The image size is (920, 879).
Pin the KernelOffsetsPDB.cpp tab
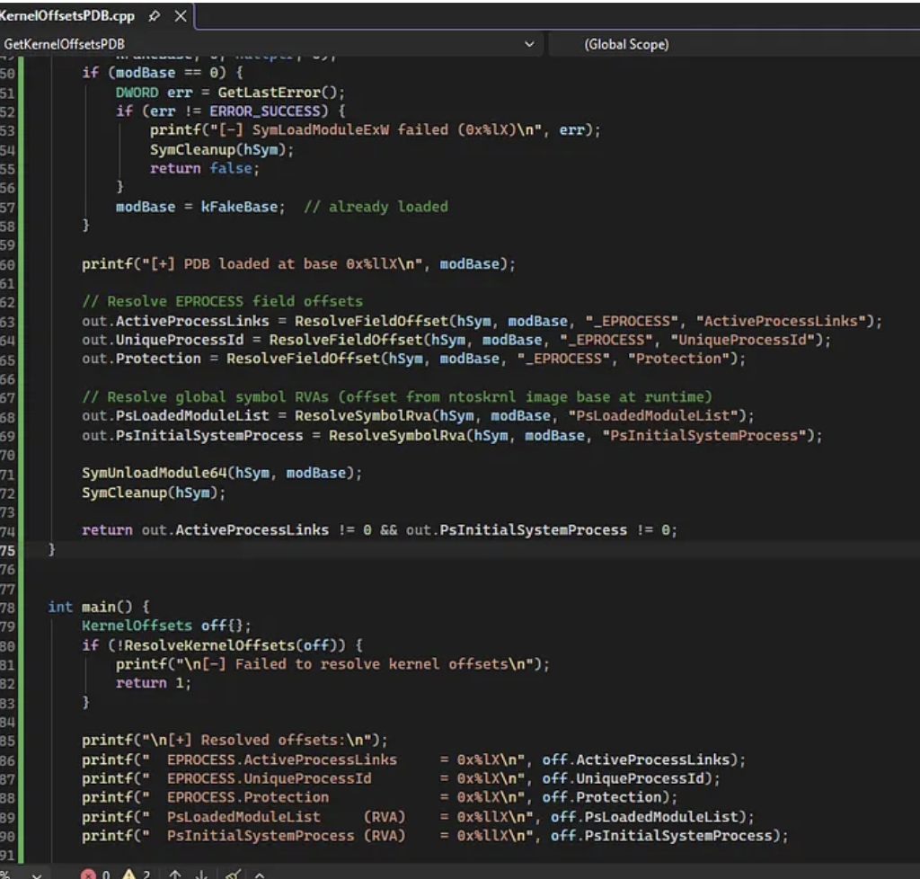click(x=154, y=16)
